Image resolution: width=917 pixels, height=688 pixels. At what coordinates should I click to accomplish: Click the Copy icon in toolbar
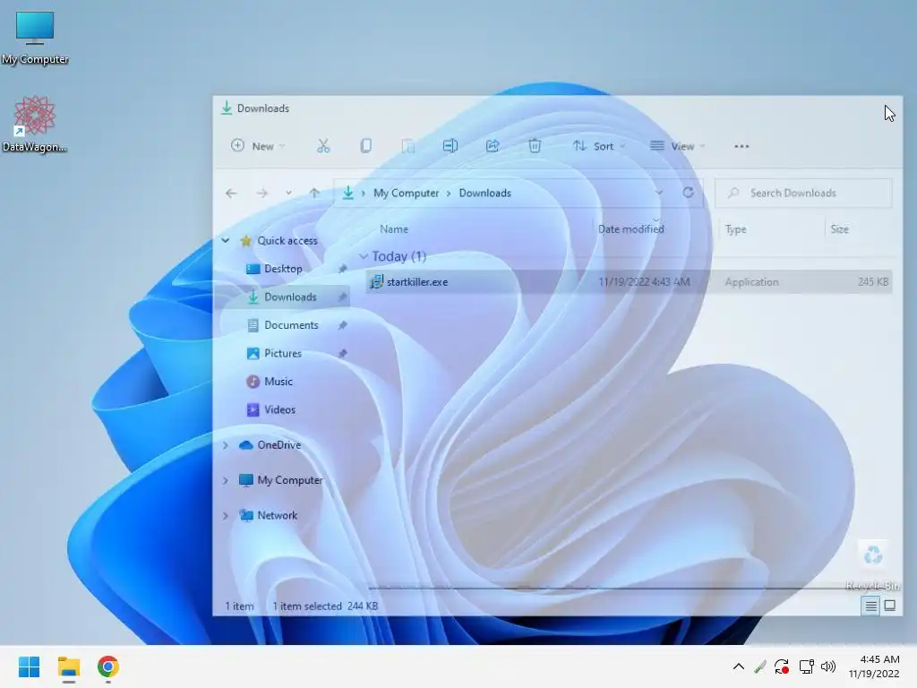pyautogui.click(x=366, y=146)
